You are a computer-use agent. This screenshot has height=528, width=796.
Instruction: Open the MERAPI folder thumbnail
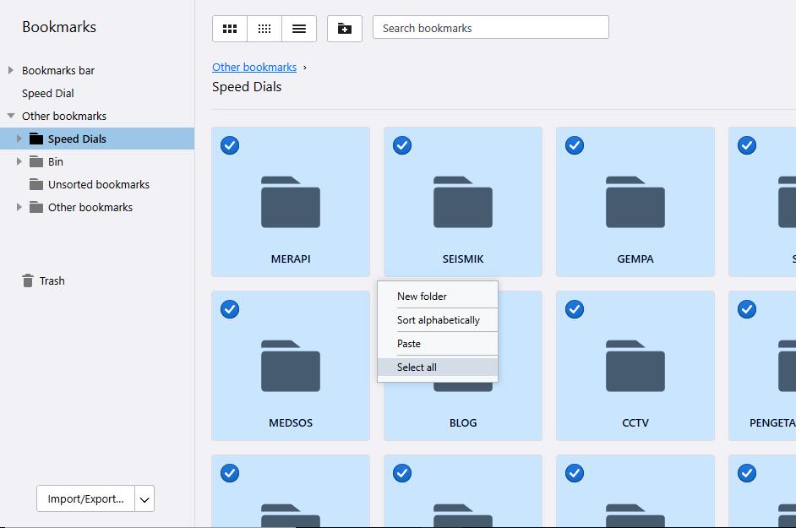(290, 203)
